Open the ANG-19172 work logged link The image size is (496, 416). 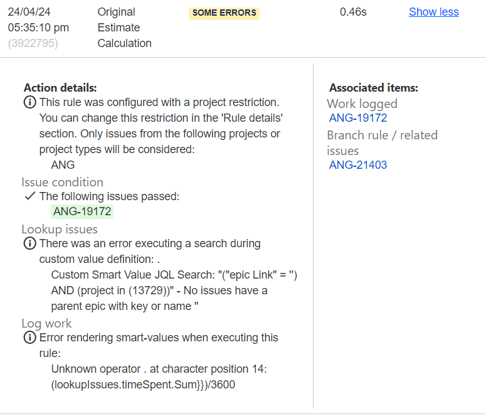358,118
